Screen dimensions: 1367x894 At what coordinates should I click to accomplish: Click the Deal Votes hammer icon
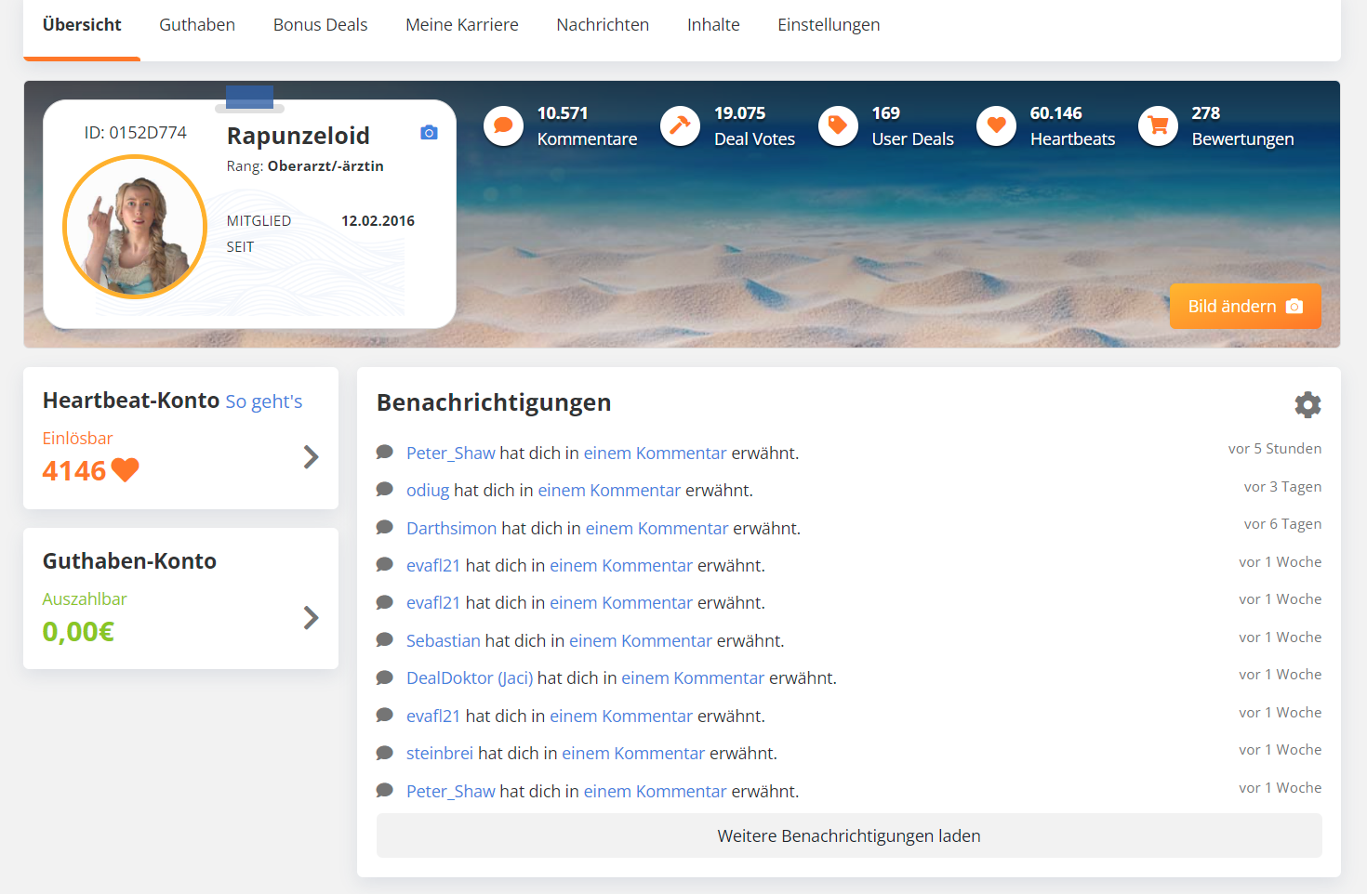click(680, 125)
